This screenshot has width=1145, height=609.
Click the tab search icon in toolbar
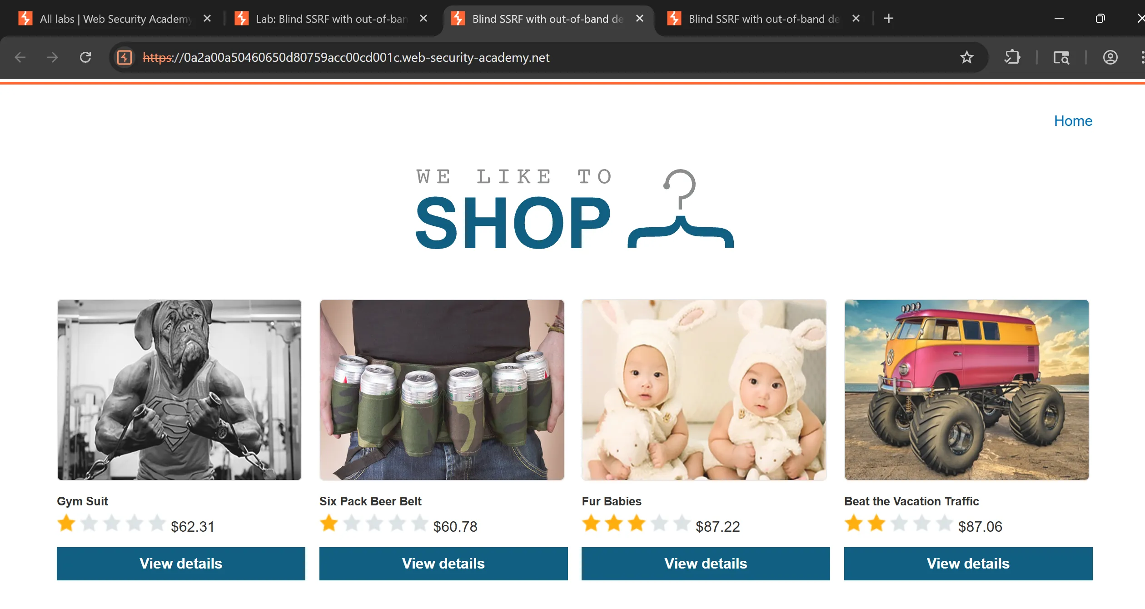coord(1061,57)
